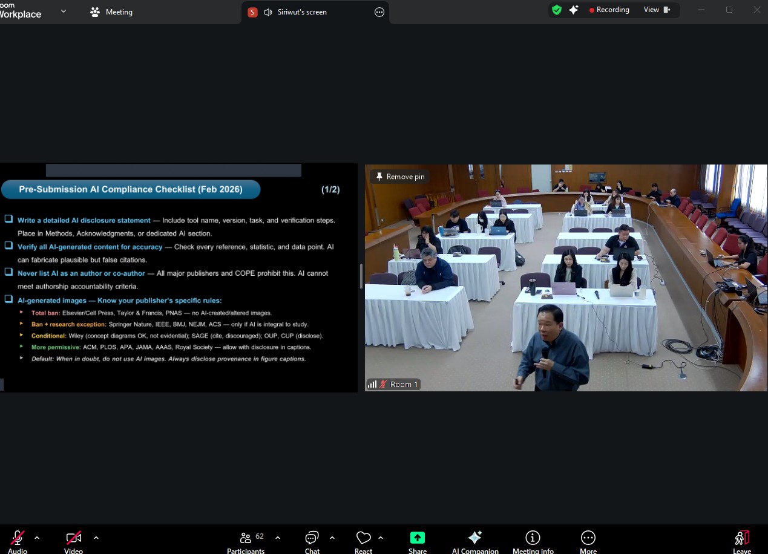Open the React emoji menu
Screen dimensions: 768x554
(363, 538)
